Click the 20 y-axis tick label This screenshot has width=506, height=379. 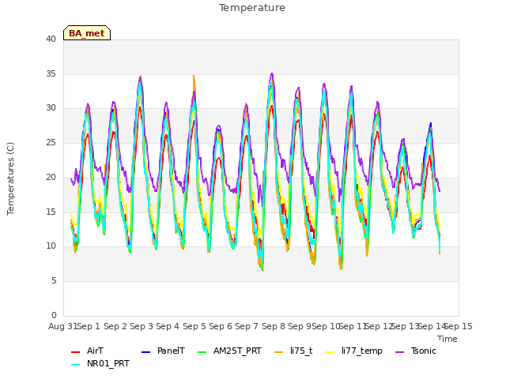click(x=51, y=177)
